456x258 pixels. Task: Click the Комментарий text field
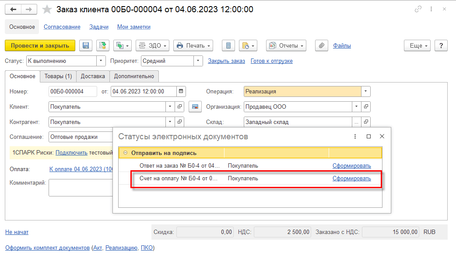[x=81, y=188]
